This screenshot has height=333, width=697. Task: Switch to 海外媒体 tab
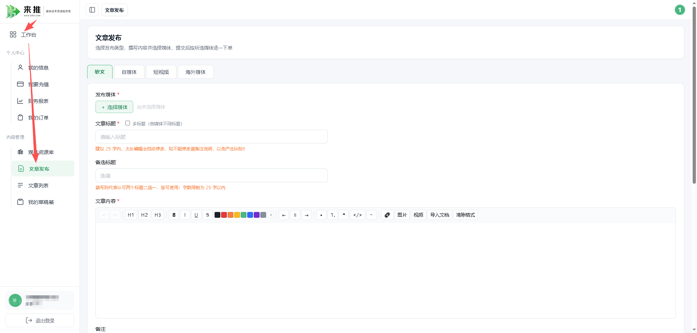tap(196, 72)
